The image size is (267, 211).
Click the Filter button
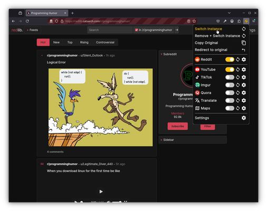pyautogui.click(x=207, y=126)
